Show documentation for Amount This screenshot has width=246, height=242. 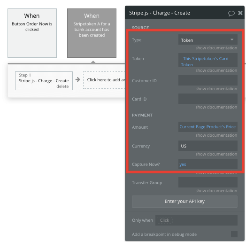[x=216, y=135]
